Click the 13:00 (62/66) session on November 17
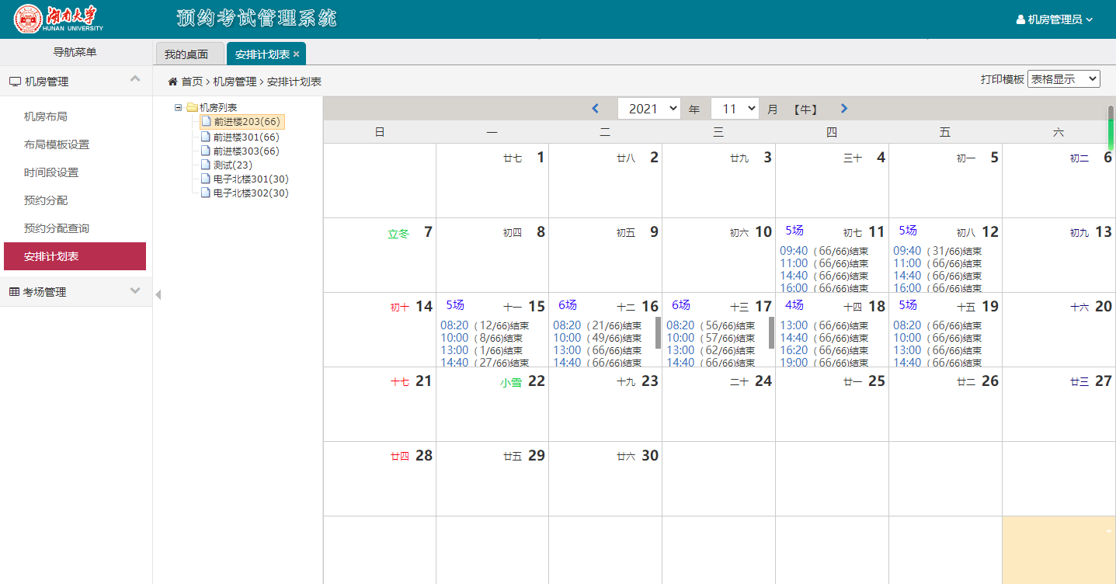The height and width of the screenshot is (584, 1116). coord(711,350)
